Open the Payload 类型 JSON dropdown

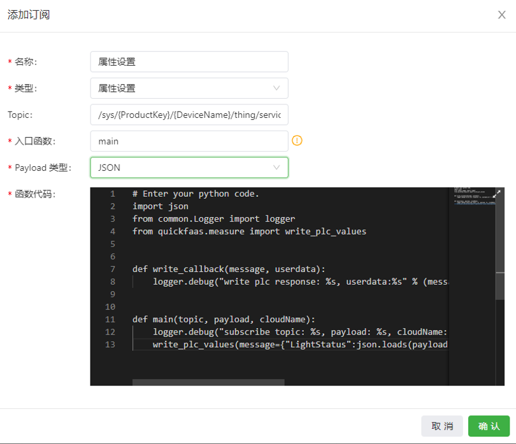[189, 168]
